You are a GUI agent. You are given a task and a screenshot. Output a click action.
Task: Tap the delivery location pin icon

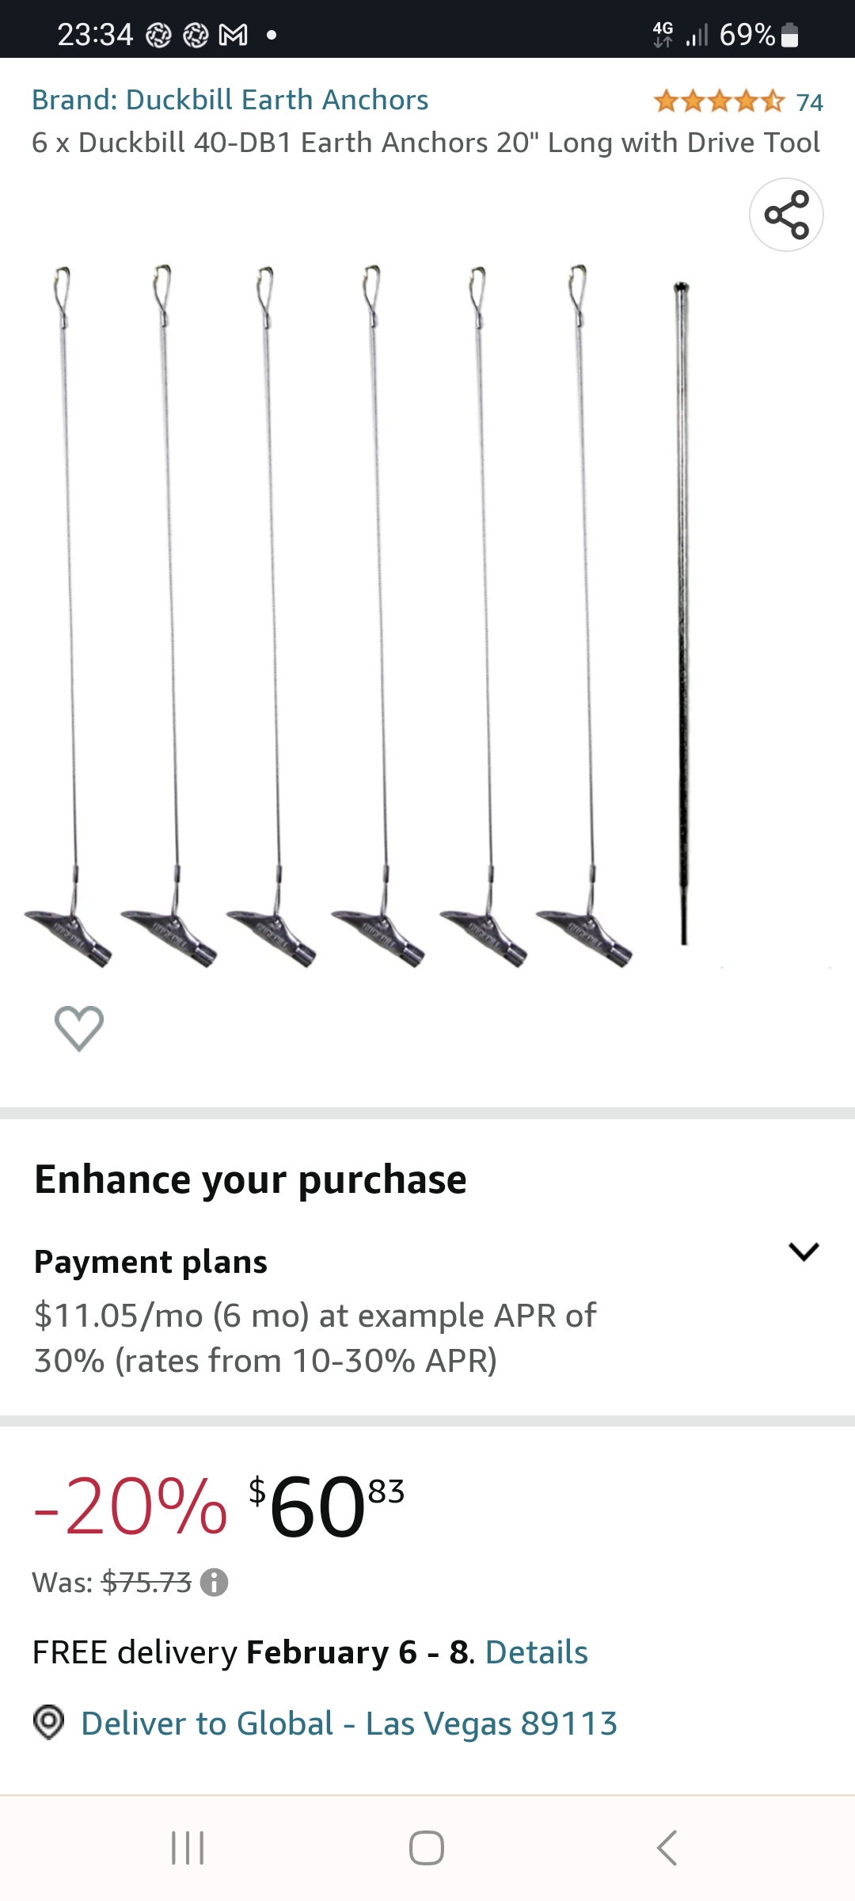(49, 1722)
